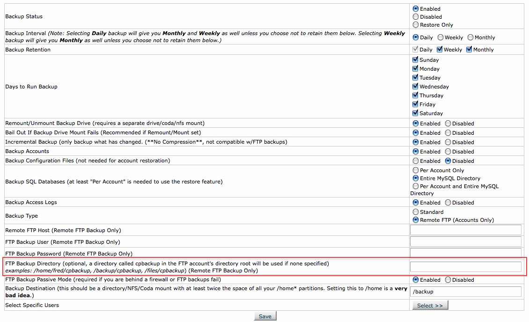
Task: Enable Backup Configuration Files
Action: [416, 161]
